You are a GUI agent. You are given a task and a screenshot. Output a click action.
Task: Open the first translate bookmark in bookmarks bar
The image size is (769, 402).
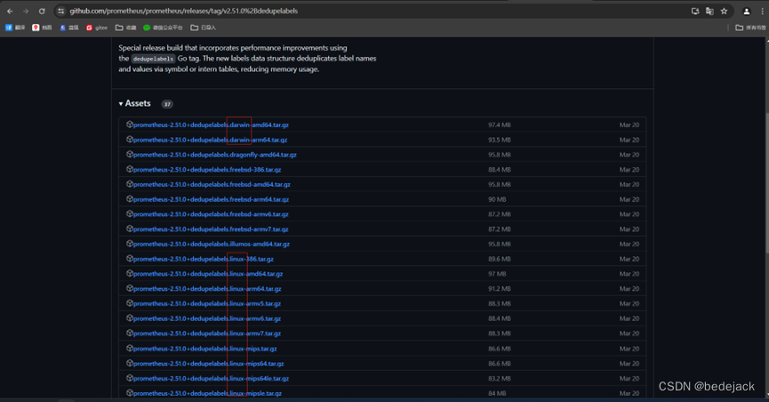[15, 28]
